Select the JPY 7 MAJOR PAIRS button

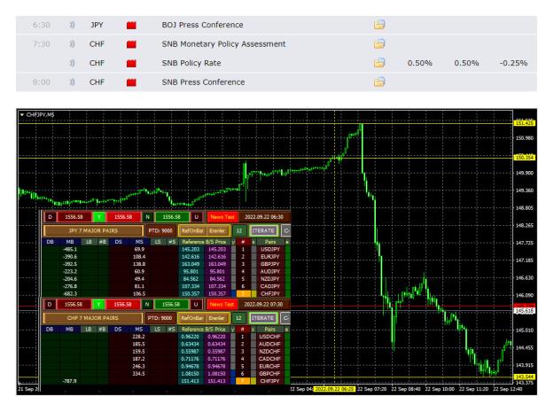(x=93, y=230)
